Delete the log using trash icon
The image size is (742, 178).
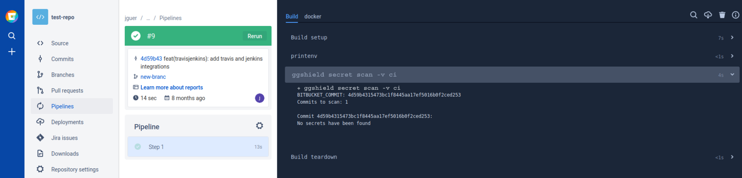722,15
